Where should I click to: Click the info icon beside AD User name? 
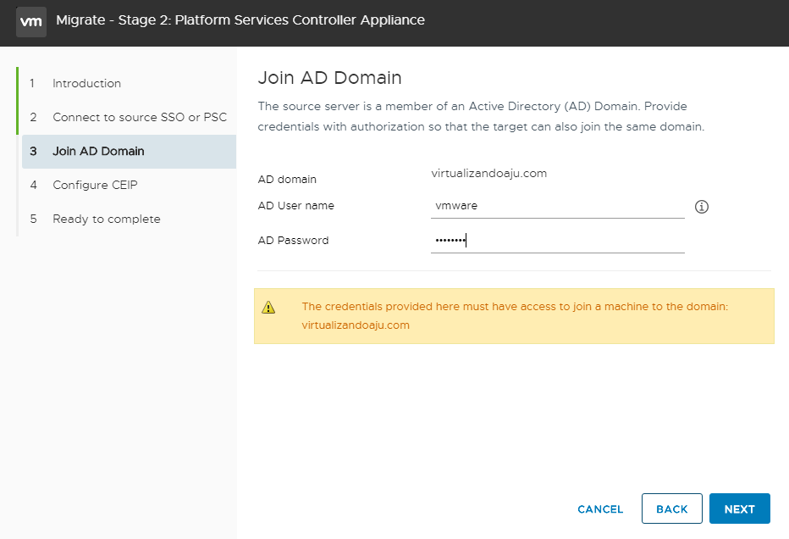point(701,207)
